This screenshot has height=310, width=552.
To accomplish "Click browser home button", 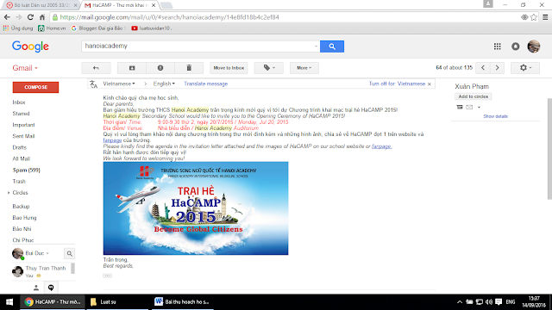I will [42, 17].
